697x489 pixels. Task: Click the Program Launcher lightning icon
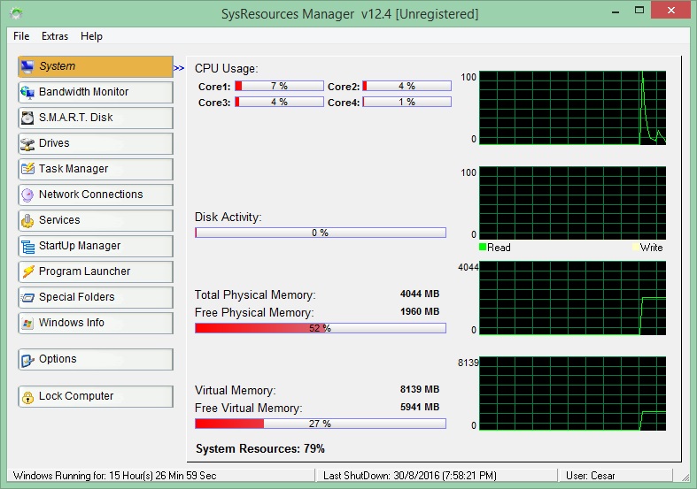[27, 271]
